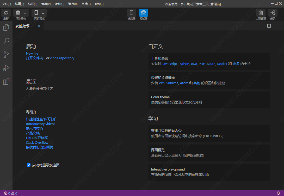
Task: Click the PHP language link
Action: [x=202, y=64]
